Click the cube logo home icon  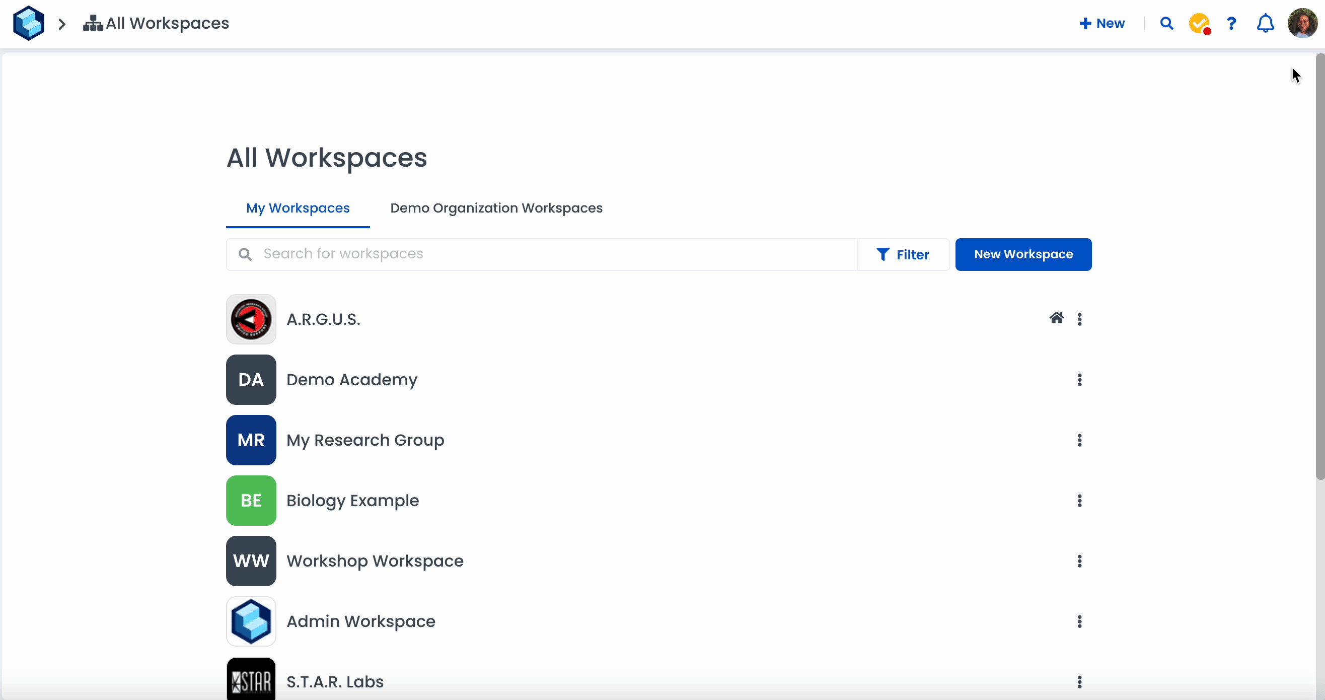pyautogui.click(x=28, y=23)
